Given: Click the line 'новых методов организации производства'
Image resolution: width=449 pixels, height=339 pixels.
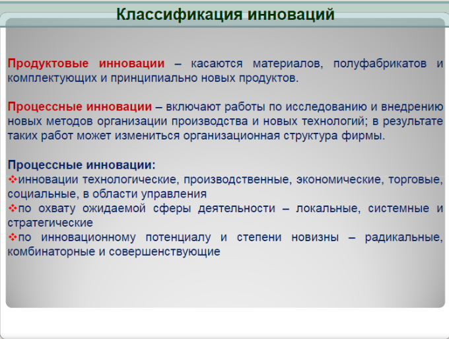Looking at the screenshot, I should click(127, 121).
